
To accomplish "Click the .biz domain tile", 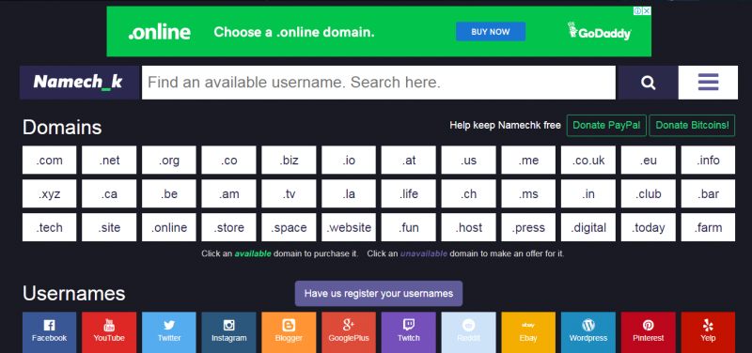I will click(289, 160).
